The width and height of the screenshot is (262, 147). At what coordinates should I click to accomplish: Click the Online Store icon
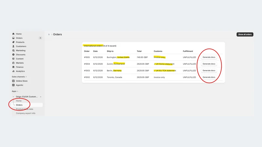tap(13, 81)
